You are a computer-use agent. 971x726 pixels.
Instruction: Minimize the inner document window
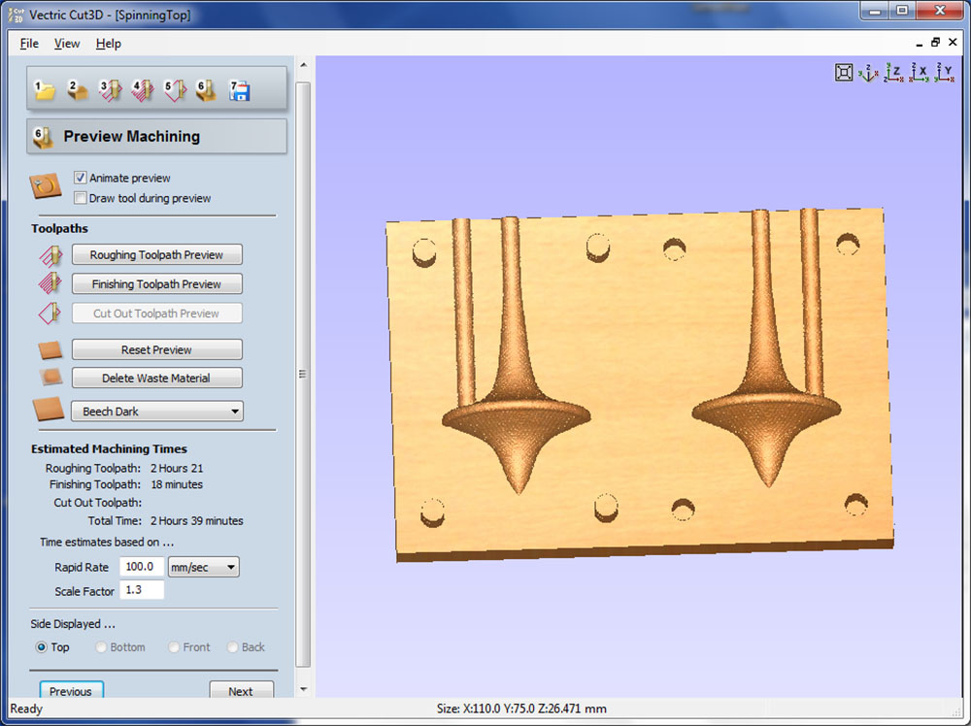pos(919,44)
